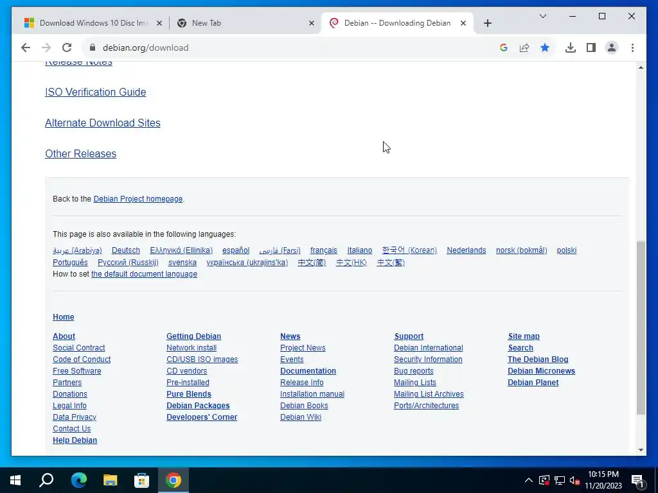Open the Other Releases link
Screen dimensions: 658x493
[80, 154]
